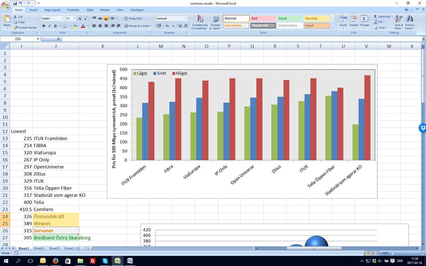Image resolution: width=426 pixels, height=266 pixels.
Task: Expand the cell Styles gallery
Action: tap(332, 27)
